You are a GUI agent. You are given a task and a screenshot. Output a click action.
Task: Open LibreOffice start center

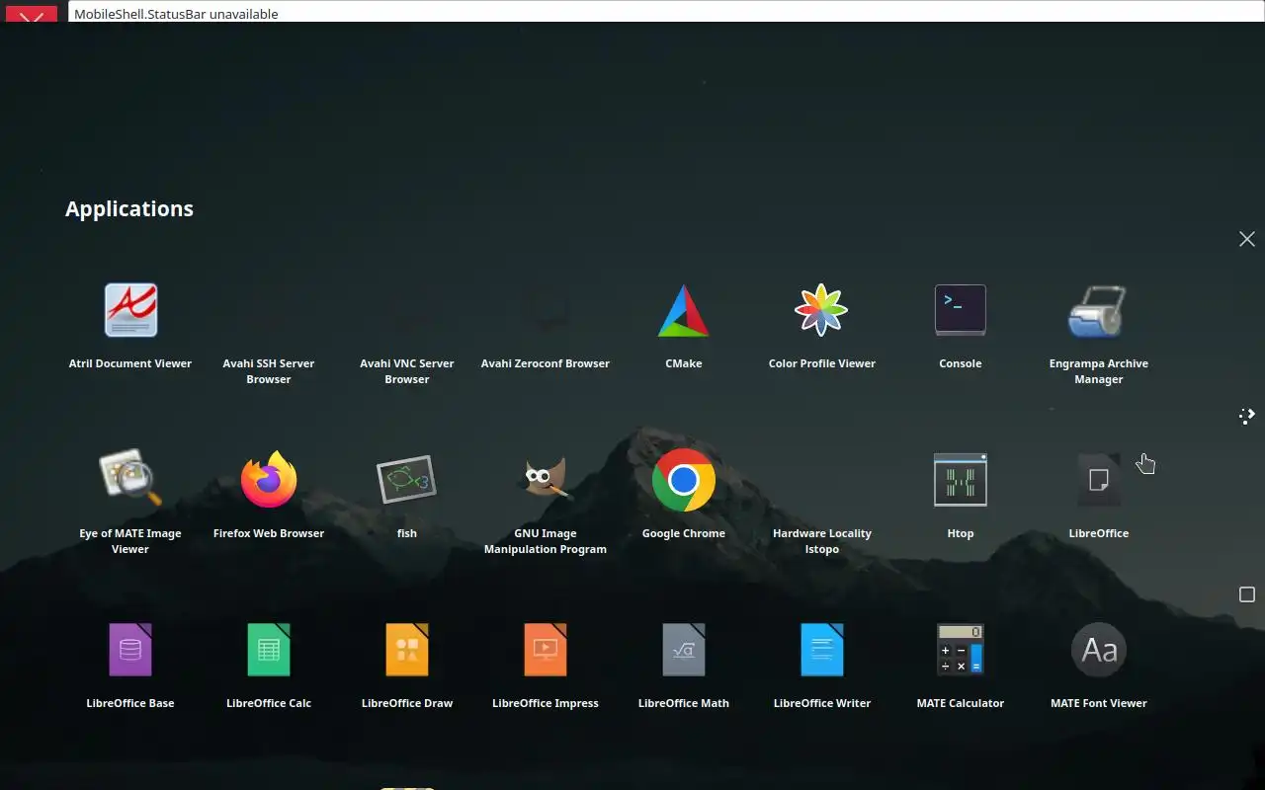[x=1099, y=480]
